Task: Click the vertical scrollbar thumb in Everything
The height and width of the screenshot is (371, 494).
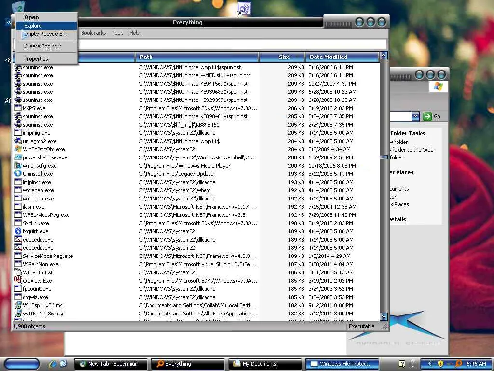Action: (384, 157)
